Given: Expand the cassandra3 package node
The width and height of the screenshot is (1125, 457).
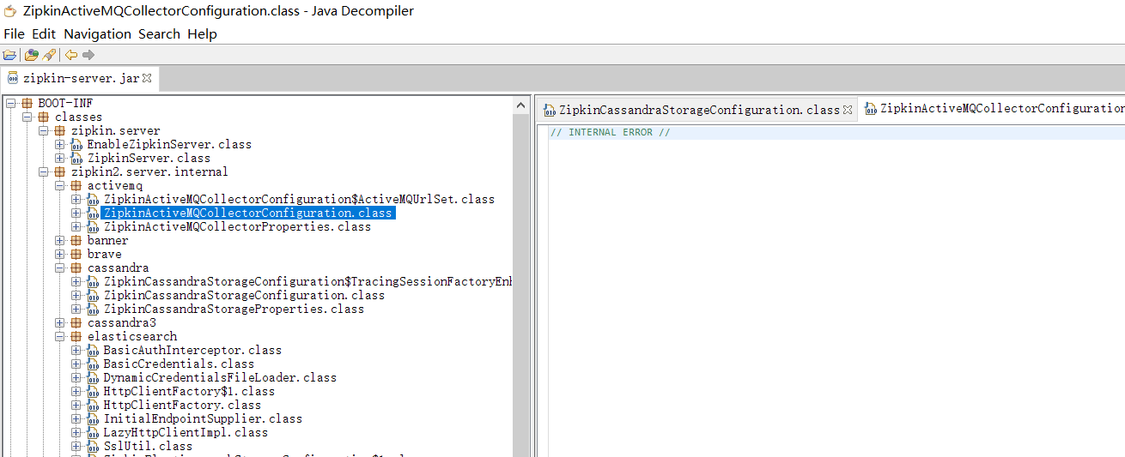Looking at the screenshot, I should (59, 322).
